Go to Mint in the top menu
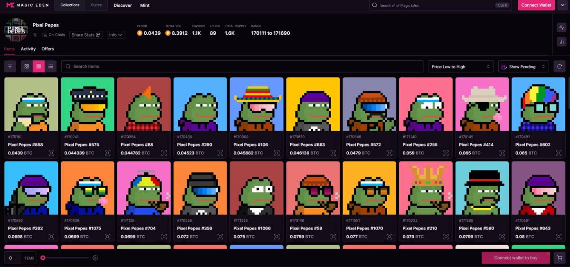The height and width of the screenshot is (267, 570). tap(145, 5)
